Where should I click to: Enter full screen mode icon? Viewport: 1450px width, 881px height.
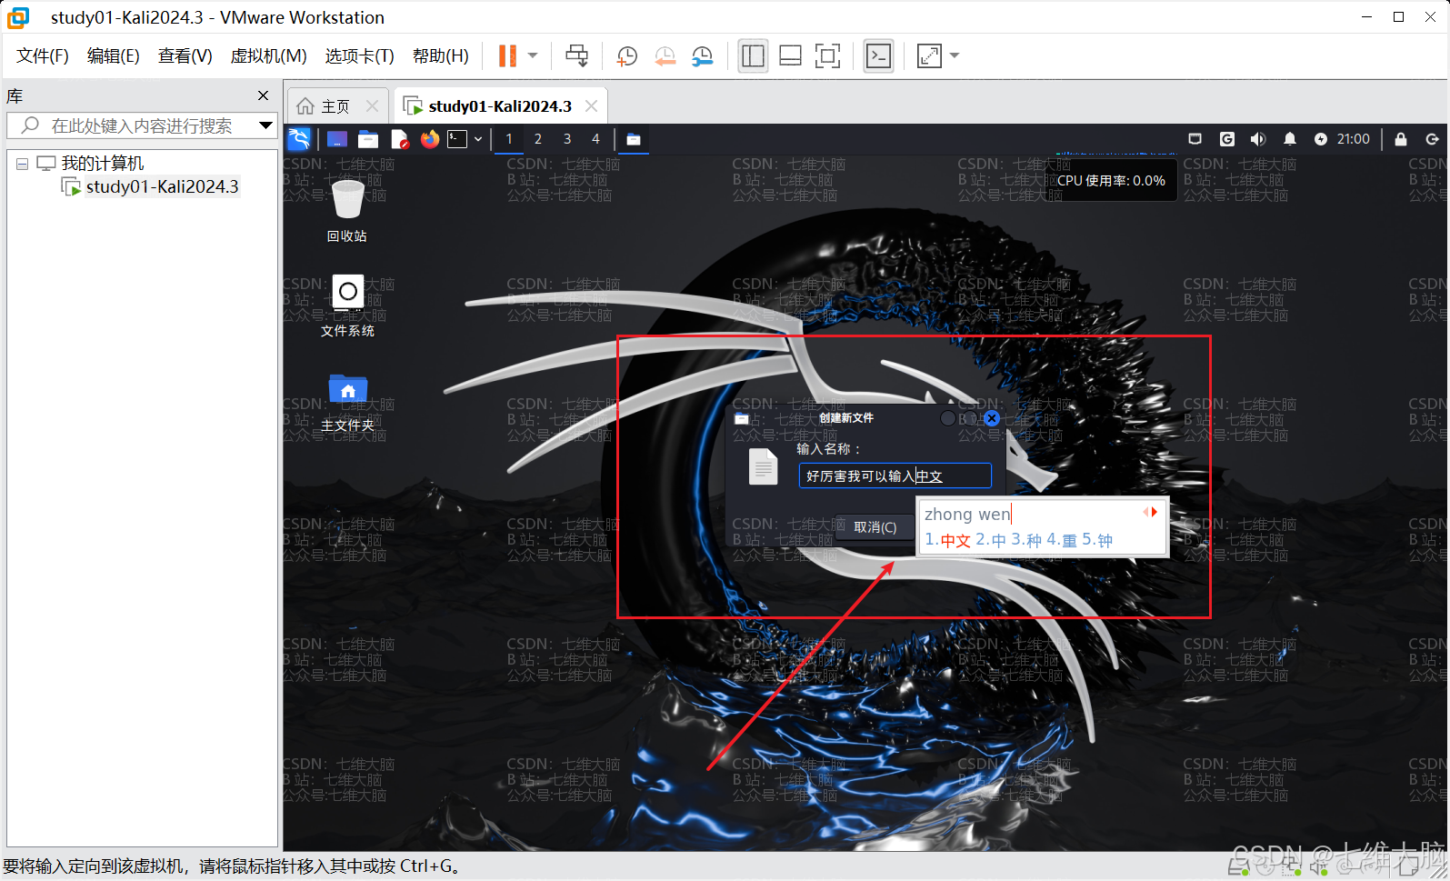827,56
